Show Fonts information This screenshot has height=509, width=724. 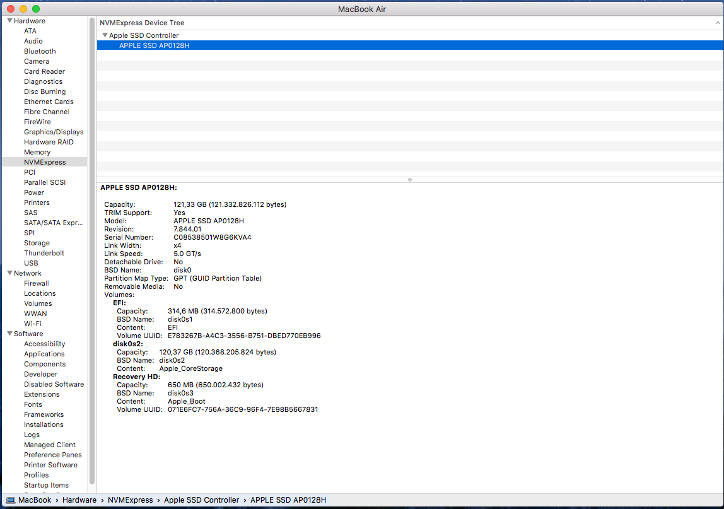click(x=33, y=404)
